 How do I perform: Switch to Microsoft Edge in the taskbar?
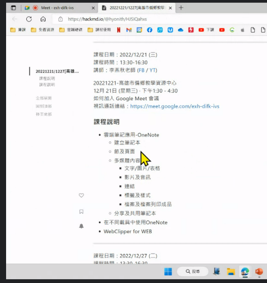point(245,271)
